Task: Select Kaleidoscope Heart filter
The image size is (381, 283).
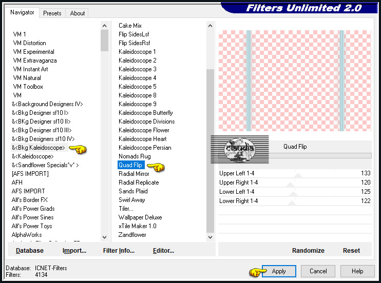Action: pos(143,139)
